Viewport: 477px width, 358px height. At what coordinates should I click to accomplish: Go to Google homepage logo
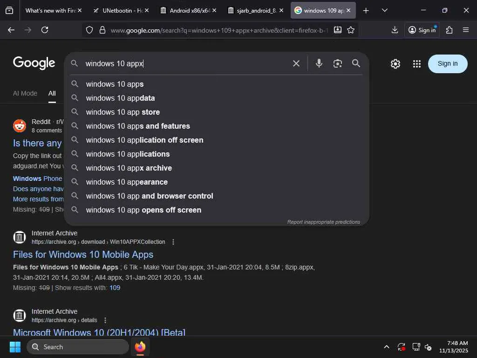click(34, 63)
